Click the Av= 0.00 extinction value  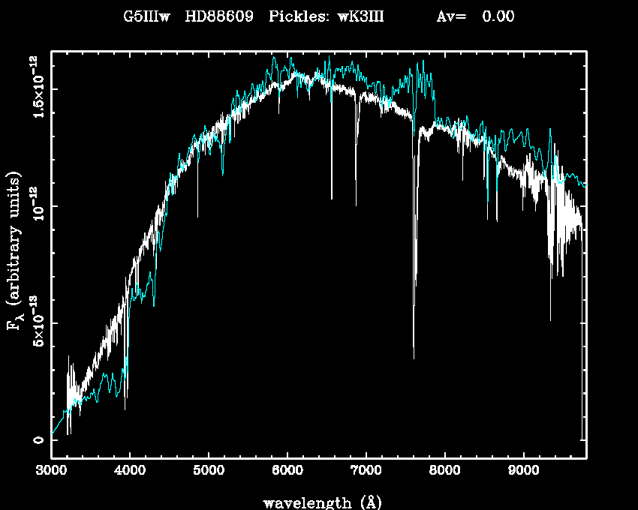coord(475,16)
